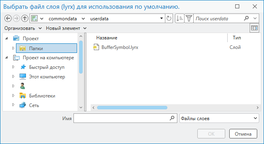
Task: Select userdata in the path bar
Action: (x=99, y=19)
